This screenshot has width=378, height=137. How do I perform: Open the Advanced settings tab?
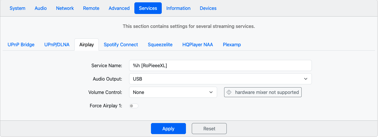(x=119, y=8)
